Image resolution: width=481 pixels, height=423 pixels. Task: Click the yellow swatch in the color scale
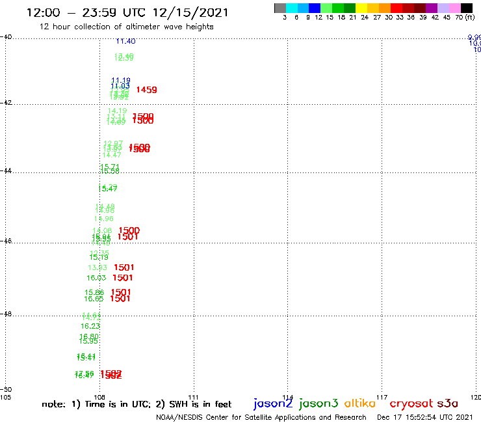click(x=361, y=8)
